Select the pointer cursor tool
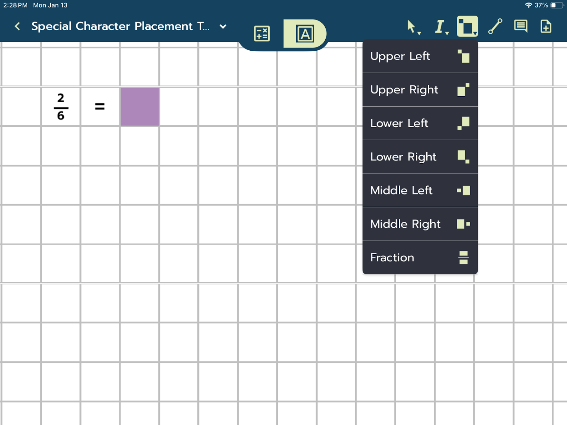The width and height of the screenshot is (567, 425). (412, 27)
